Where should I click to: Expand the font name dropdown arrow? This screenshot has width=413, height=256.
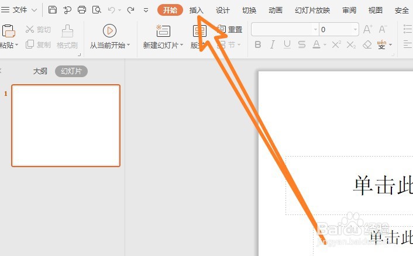[315, 29]
